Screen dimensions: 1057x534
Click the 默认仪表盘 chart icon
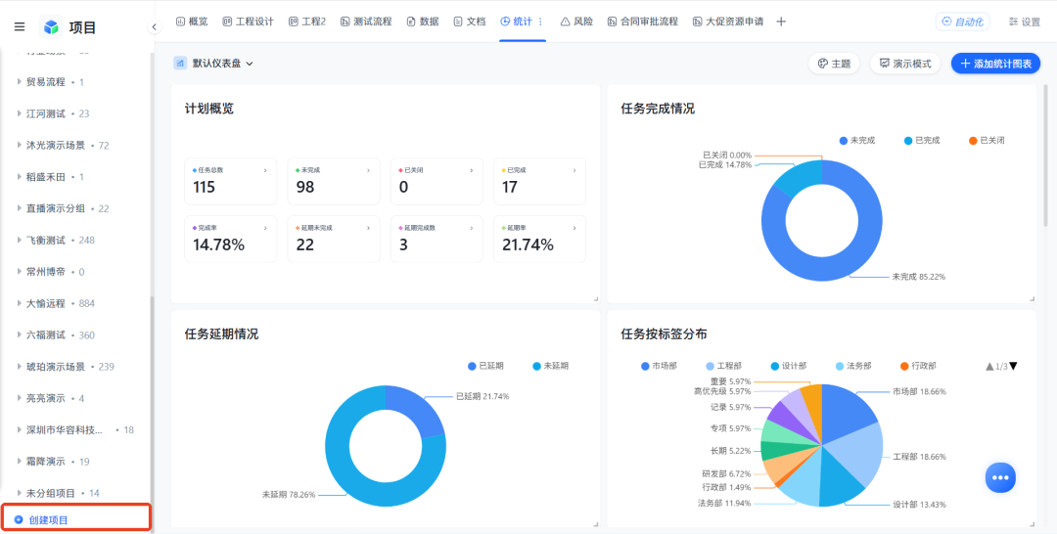click(x=180, y=64)
